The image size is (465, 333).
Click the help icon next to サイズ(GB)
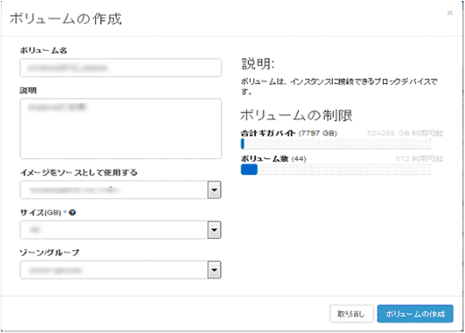pos(73,213)
